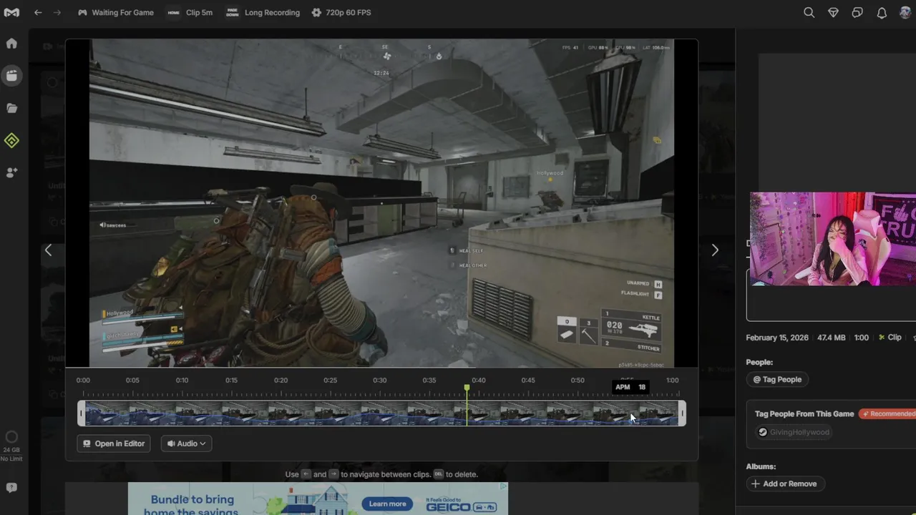The width and height of the screenshot is (916, 515).
Task: Tag GivingHollywood from this game
Action: [794, 432]
